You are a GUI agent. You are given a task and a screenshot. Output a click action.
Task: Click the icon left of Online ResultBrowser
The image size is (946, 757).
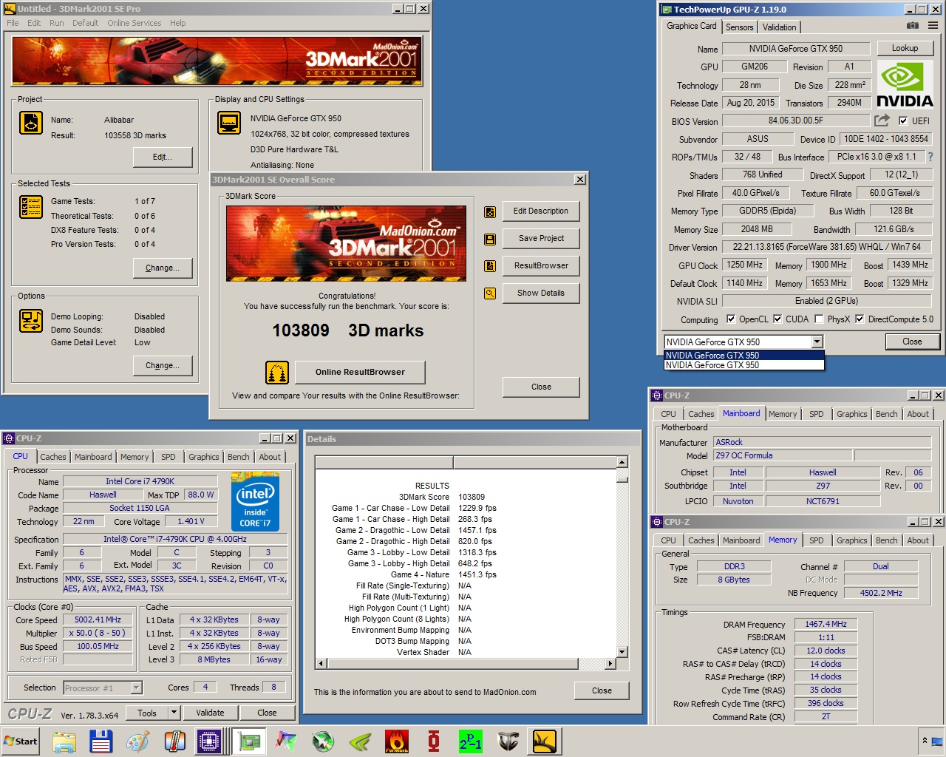277,373
